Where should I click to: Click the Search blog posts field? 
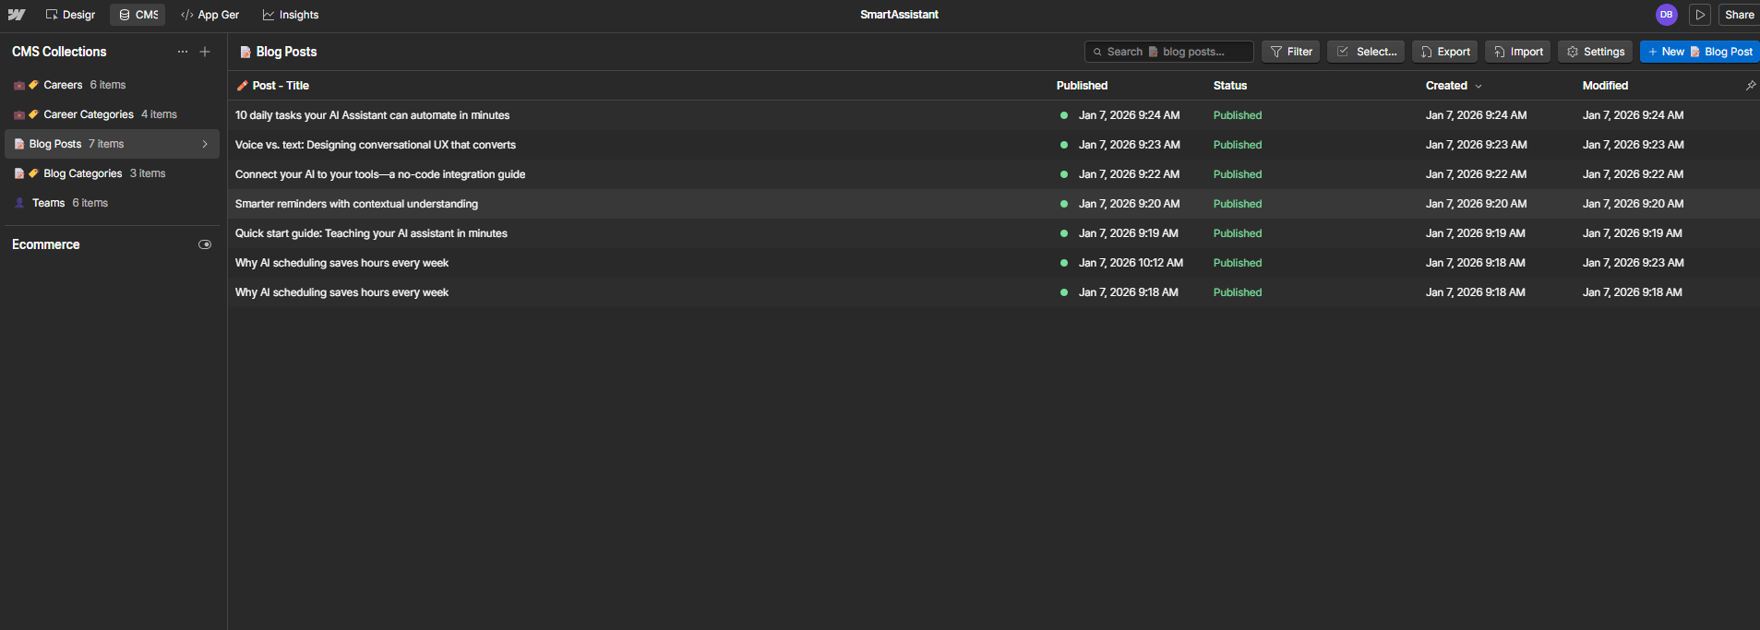click(1168, 52)
